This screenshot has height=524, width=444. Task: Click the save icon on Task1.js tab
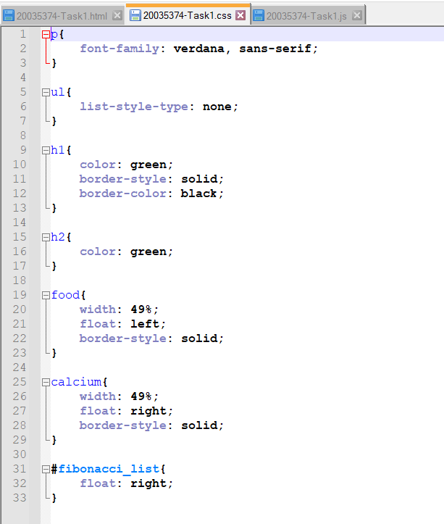pos(259,16)
